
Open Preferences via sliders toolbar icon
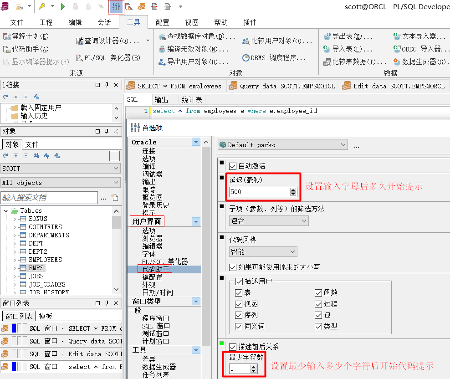pyautogui.click(x=116, y=6)
